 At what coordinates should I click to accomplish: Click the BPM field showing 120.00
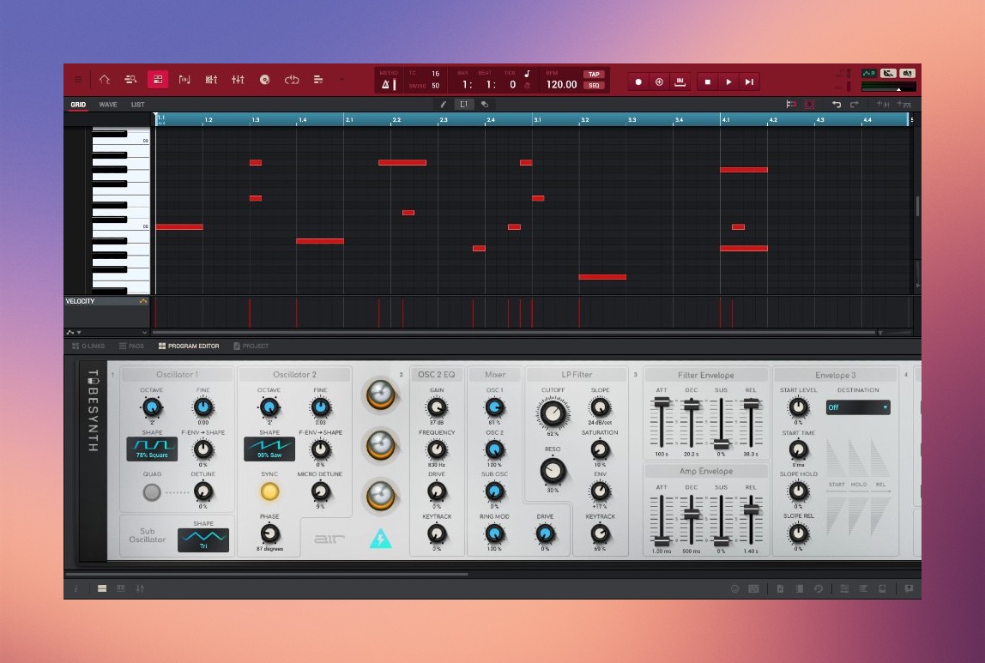[x=564, y=85]
